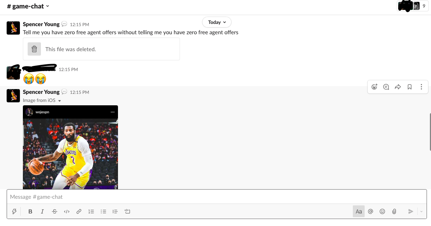Toggle bold formatting
This screenshot has width=431, height=226.
[30, 212]
